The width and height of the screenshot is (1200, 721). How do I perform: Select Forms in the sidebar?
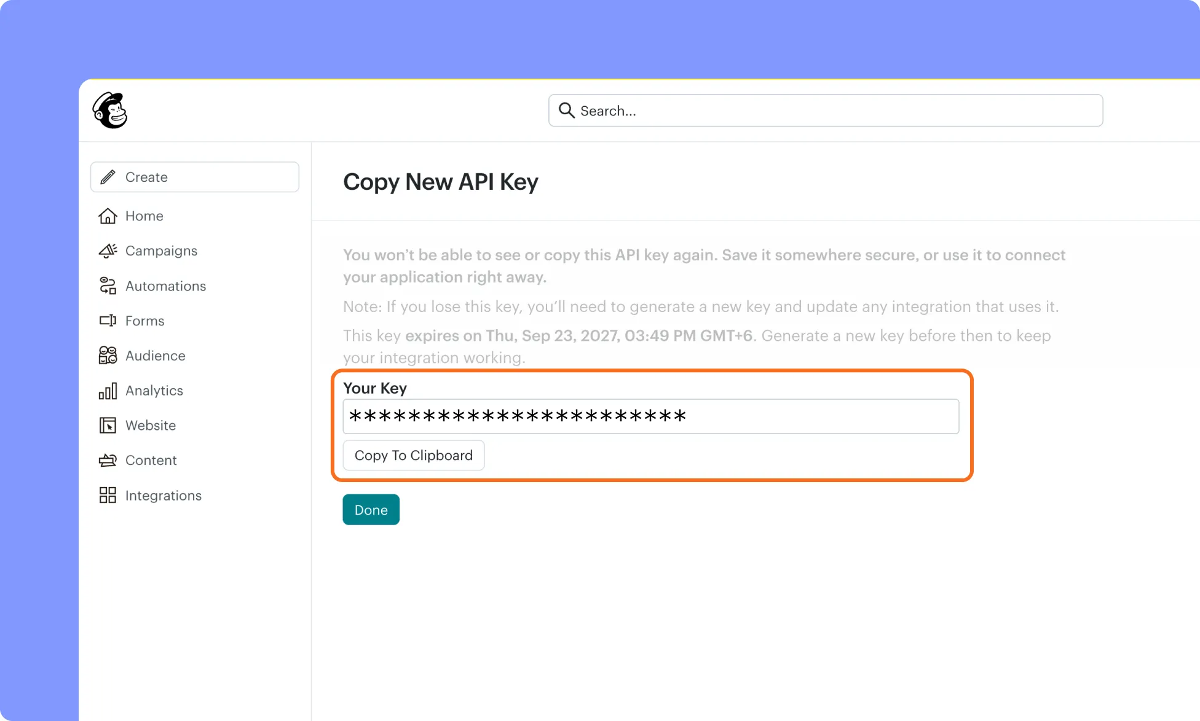click(144, 321)
